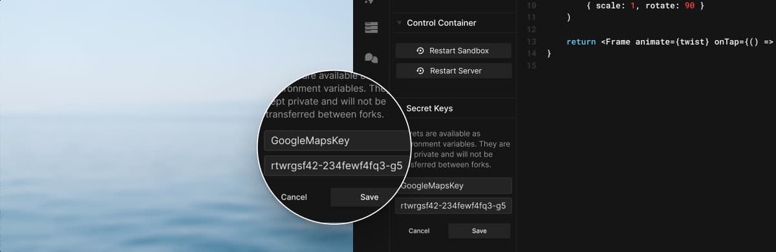
Task: Click magnified rtwrgsf42 secret value field
Action: 335,165
